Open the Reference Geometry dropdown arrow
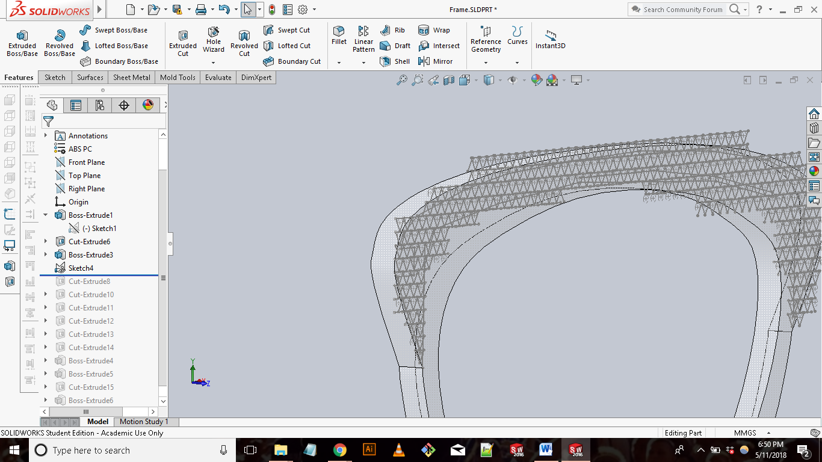 pyautogui.click(x=486, y=63)
